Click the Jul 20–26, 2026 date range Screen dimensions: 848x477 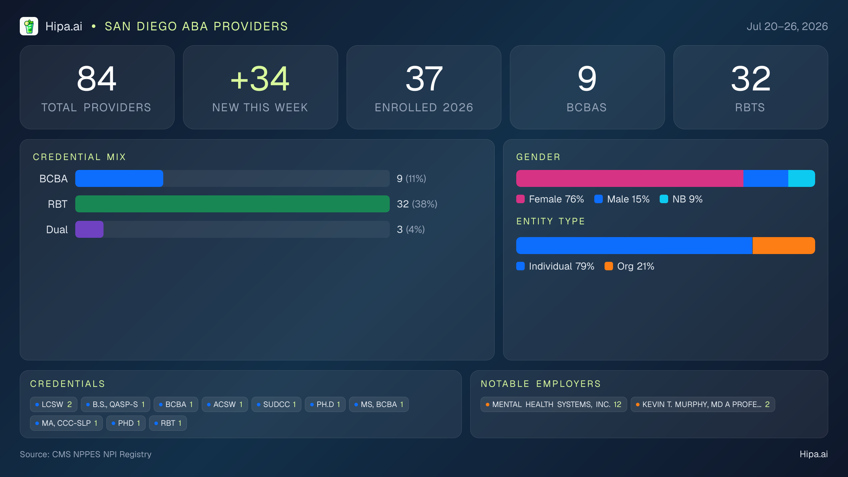coord(787,26)
